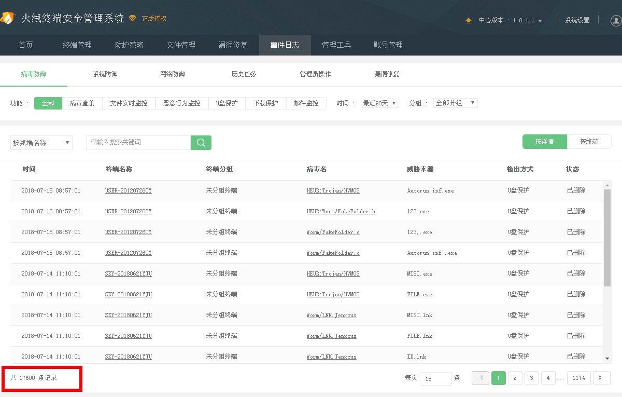This screenshot has height=397, width=622.
Task: Open 按终端名称 search type dropdown
Action: (41, 143)
